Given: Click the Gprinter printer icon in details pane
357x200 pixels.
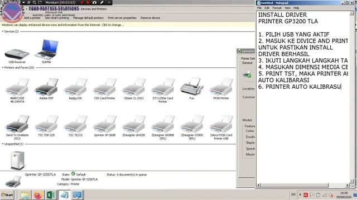Looking at the screenshot, I should pyautogui.click(x=13, y=182).
